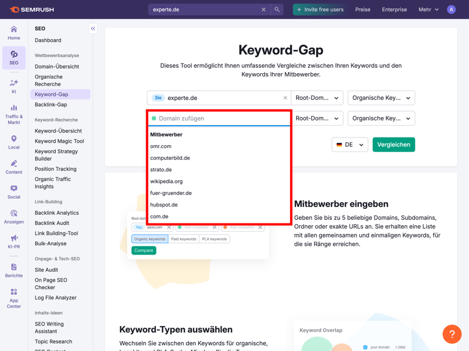469x351 pixels.
Task: Click the experte.de domain field
Action: [219, 98]
